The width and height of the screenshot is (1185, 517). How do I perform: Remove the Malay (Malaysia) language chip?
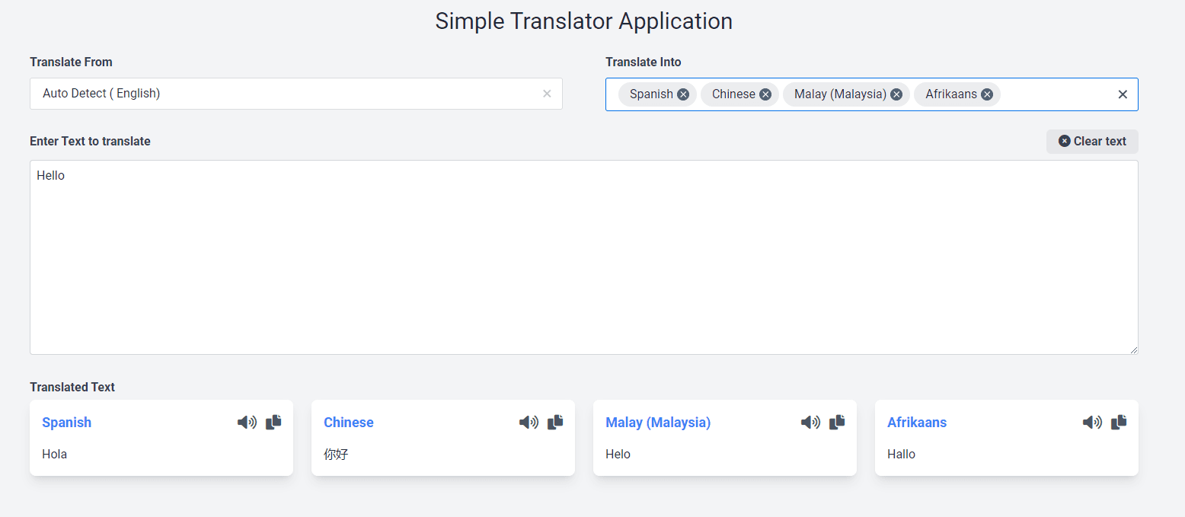pyautogui.click(x=896, y=94)
